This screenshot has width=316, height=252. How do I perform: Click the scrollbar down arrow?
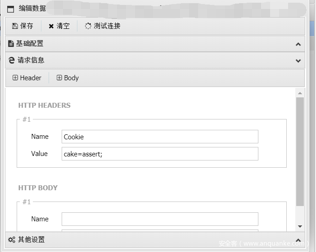click(x=300, y=226)
